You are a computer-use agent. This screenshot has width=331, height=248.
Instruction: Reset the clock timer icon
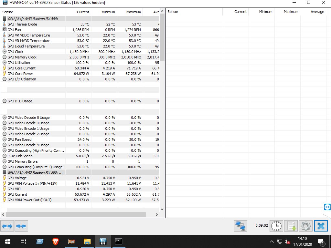276,226
